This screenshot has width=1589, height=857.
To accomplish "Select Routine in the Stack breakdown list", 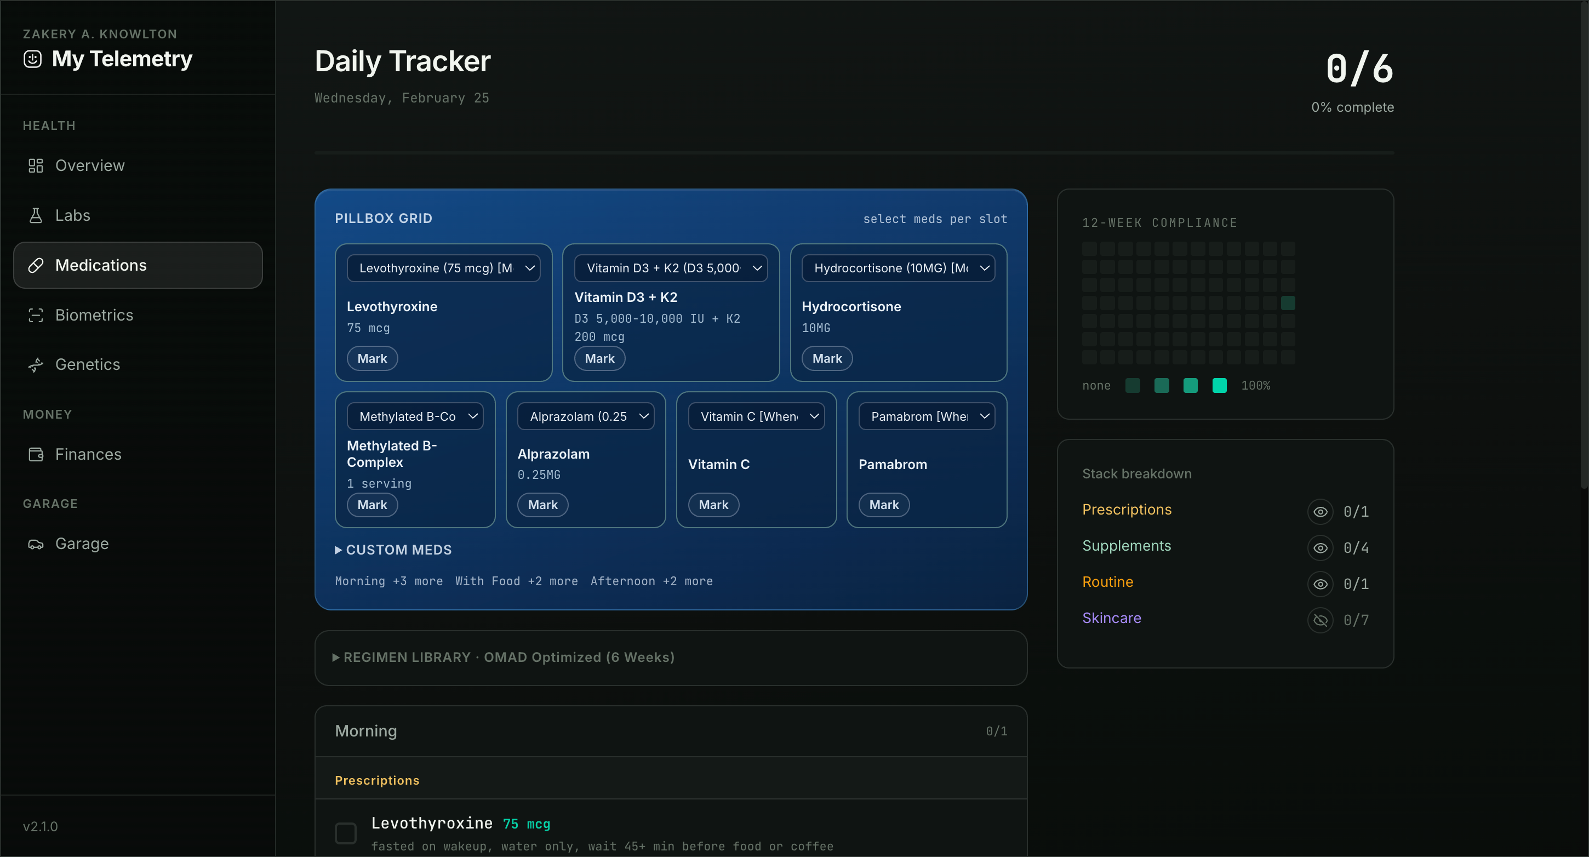I will (x=1107, y=582).
